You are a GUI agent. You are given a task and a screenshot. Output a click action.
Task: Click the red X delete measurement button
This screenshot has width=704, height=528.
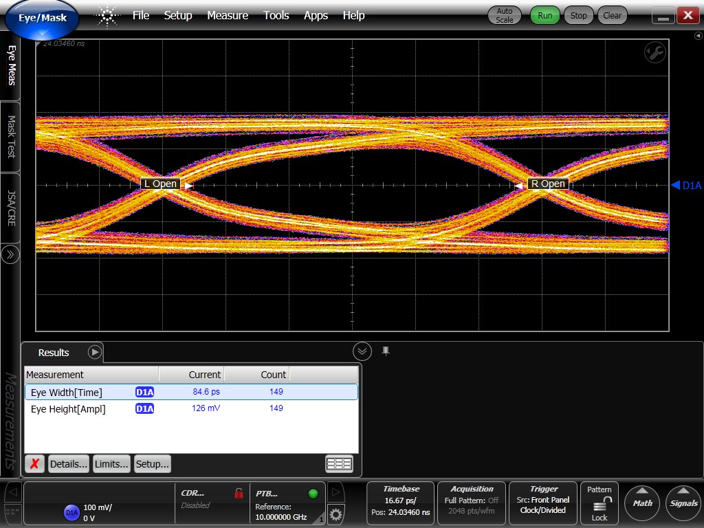click(34, 464)
